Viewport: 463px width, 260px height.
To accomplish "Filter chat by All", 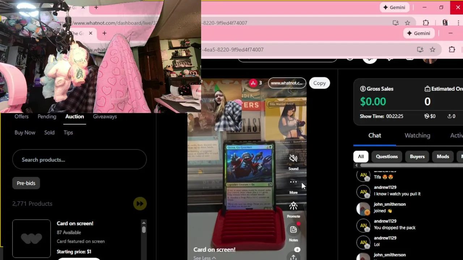I will click(x=361, y=156).
